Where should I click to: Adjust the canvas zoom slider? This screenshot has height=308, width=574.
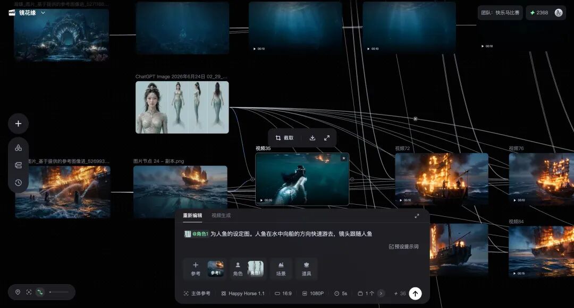(x=59, y=292)
